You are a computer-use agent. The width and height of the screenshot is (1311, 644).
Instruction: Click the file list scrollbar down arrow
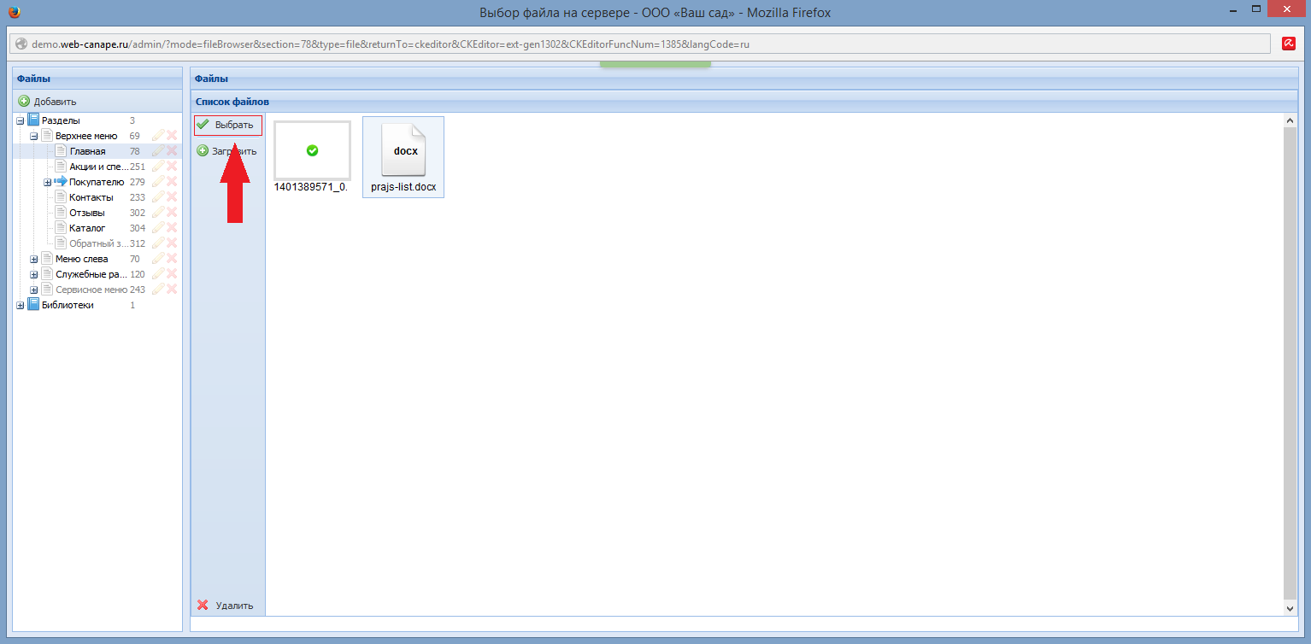click(1290, 607)
